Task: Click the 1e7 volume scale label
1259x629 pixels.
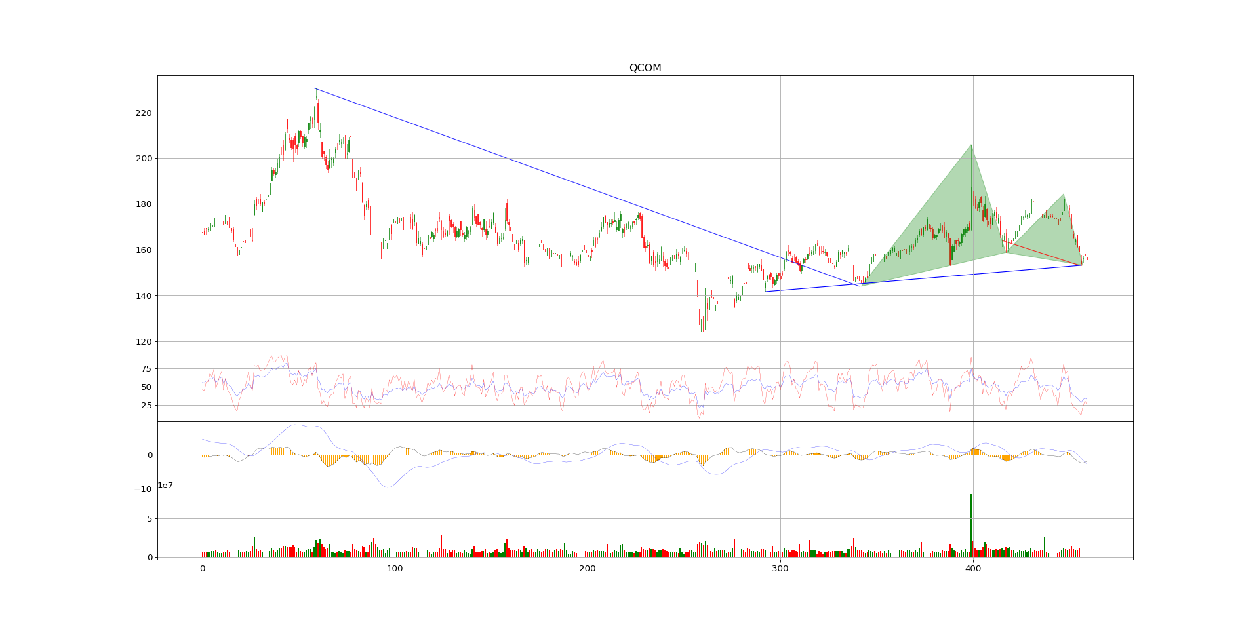Action: point(165,486)
